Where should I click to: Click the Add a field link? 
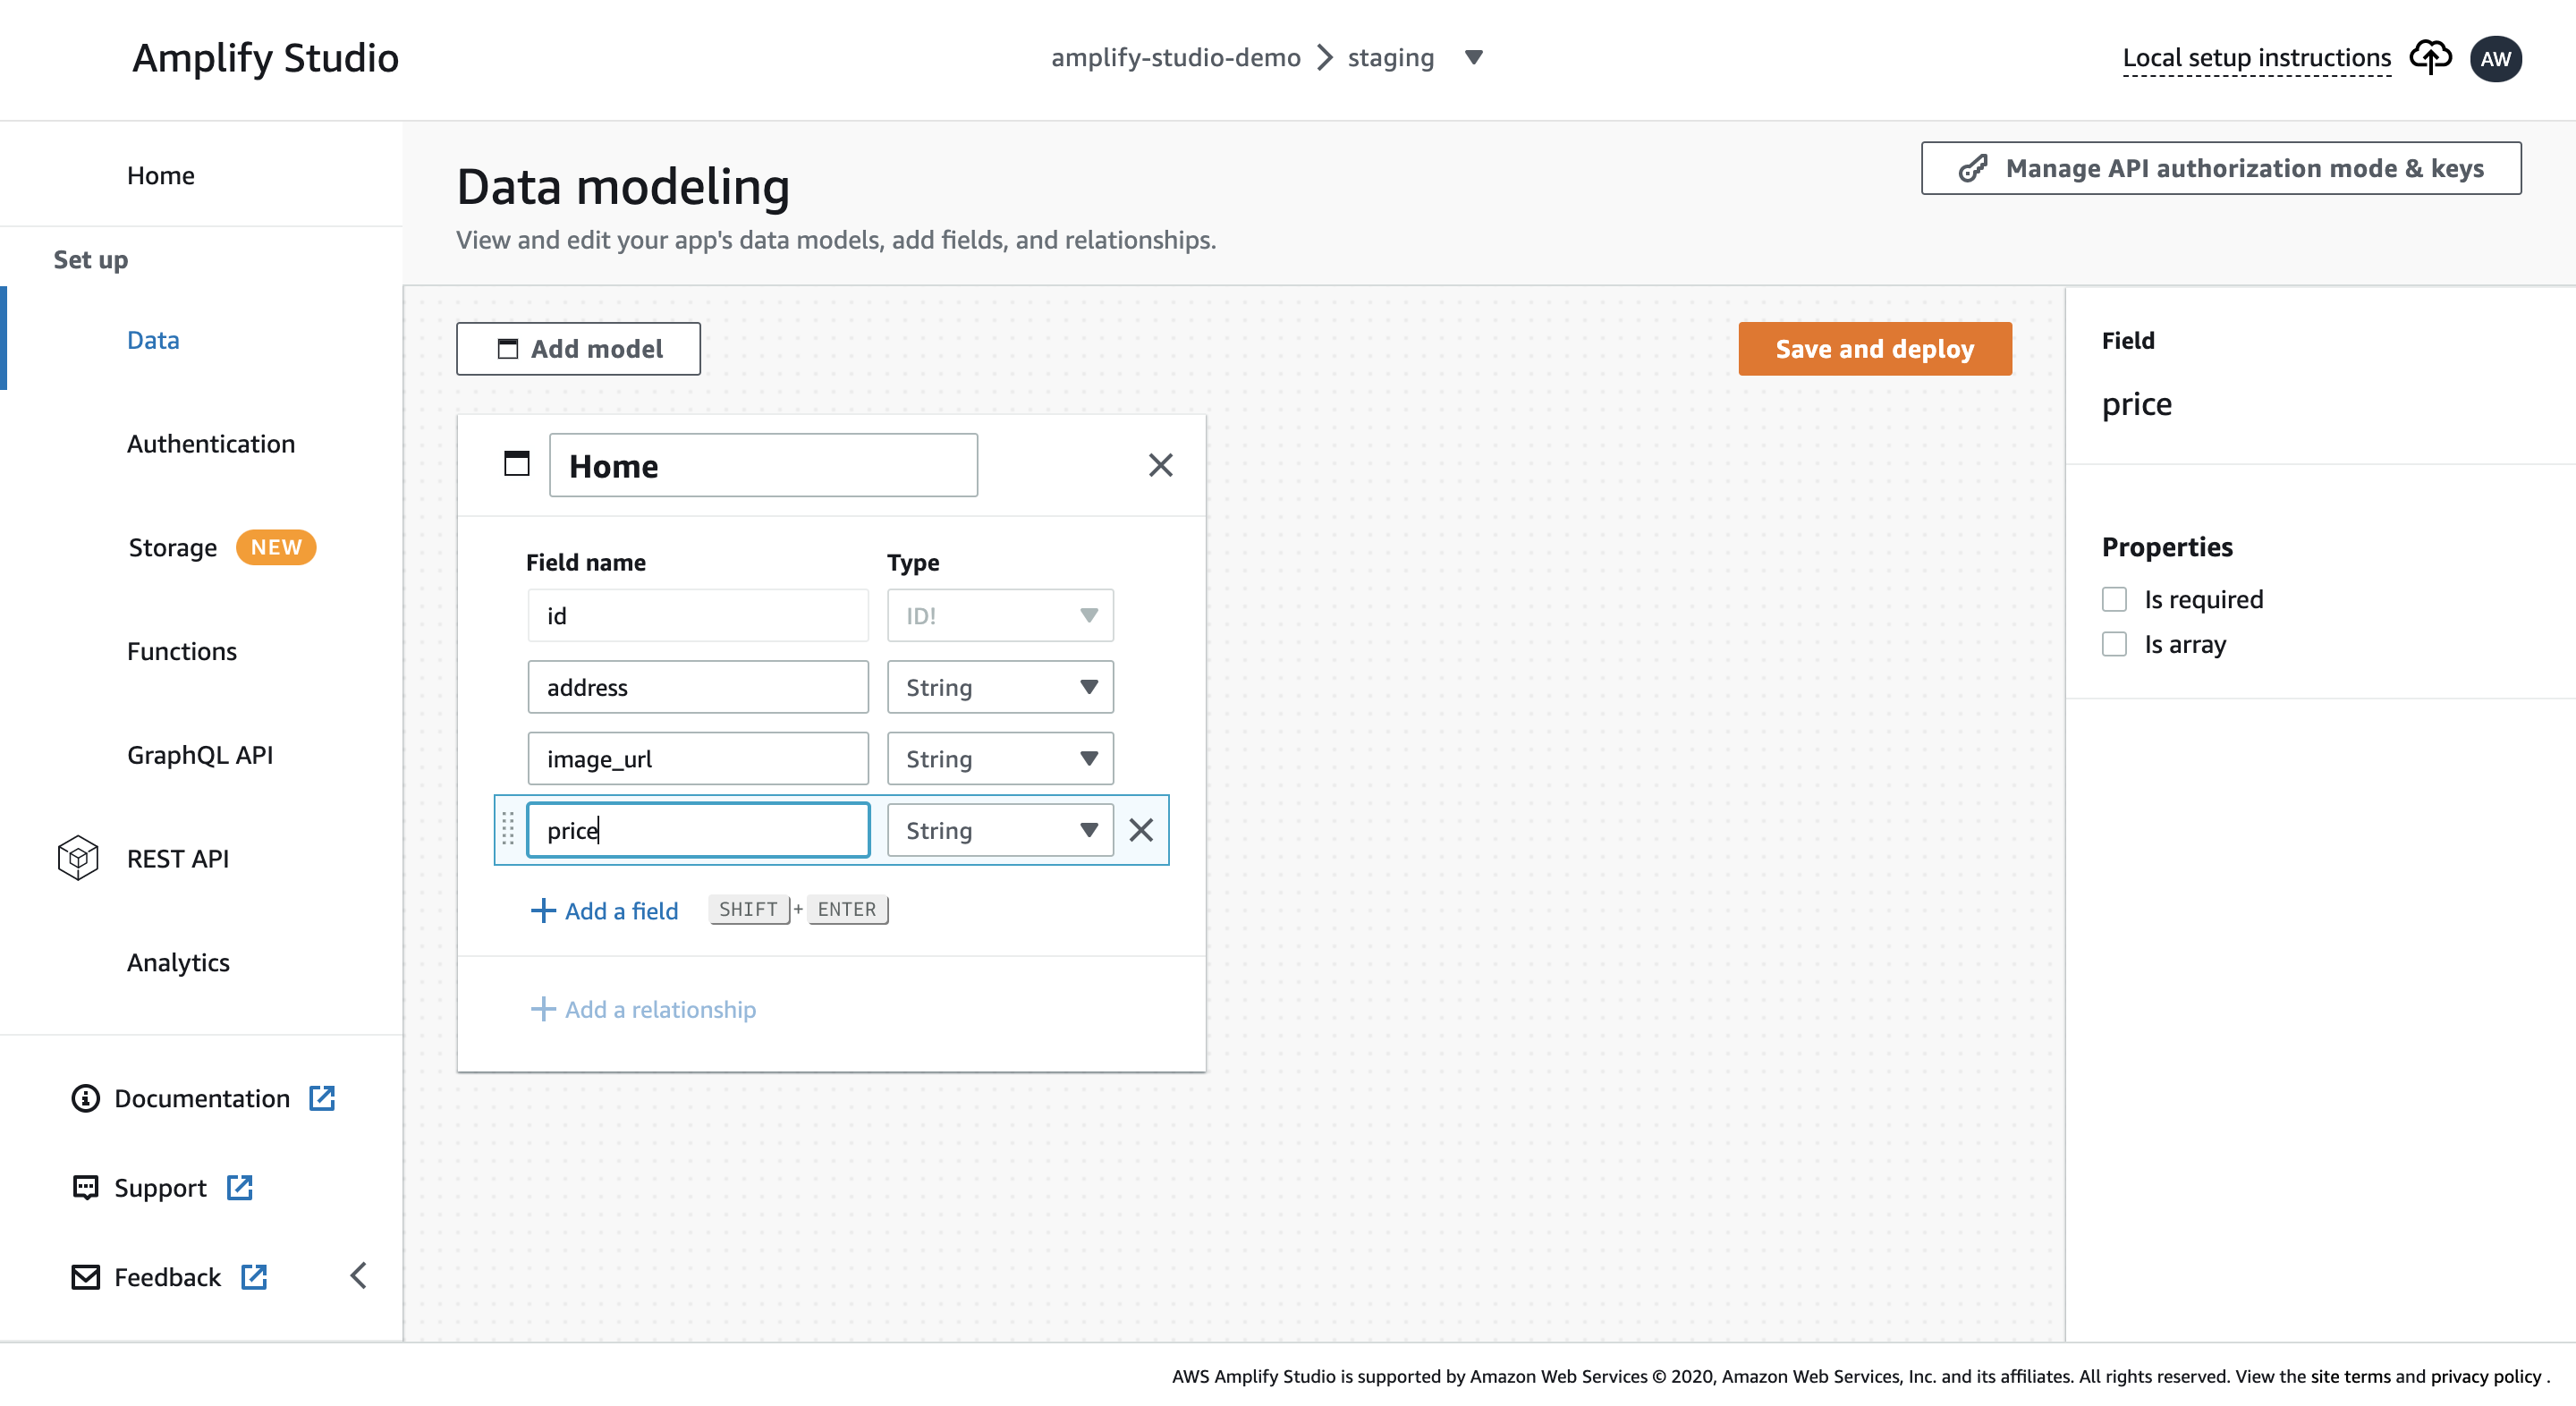(x=604, y=910)
